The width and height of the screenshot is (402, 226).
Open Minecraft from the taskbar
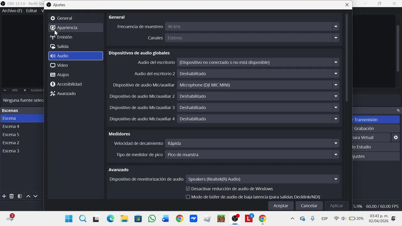(x=221, y=218)
